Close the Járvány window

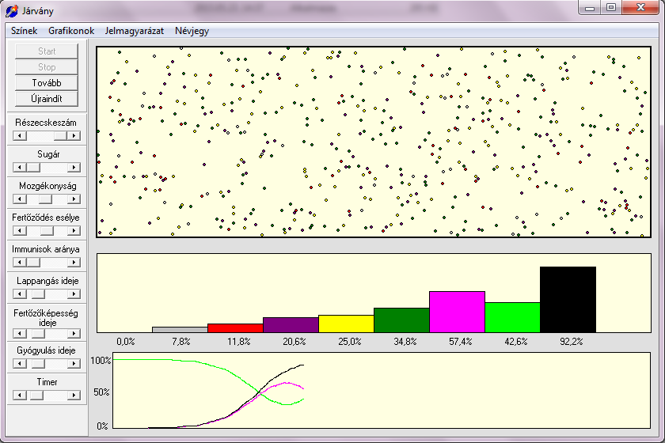640,8
